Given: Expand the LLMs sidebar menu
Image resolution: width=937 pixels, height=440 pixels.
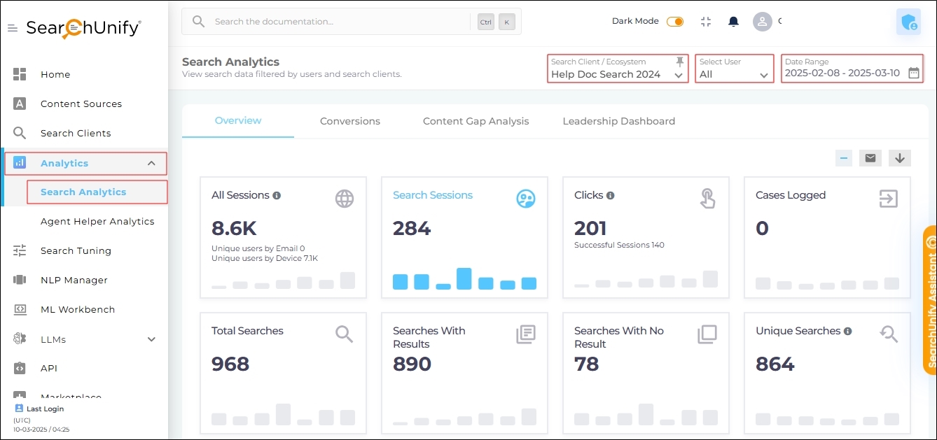Looking at the screenshot, I should pyautogui.click(x=151, y=339).
